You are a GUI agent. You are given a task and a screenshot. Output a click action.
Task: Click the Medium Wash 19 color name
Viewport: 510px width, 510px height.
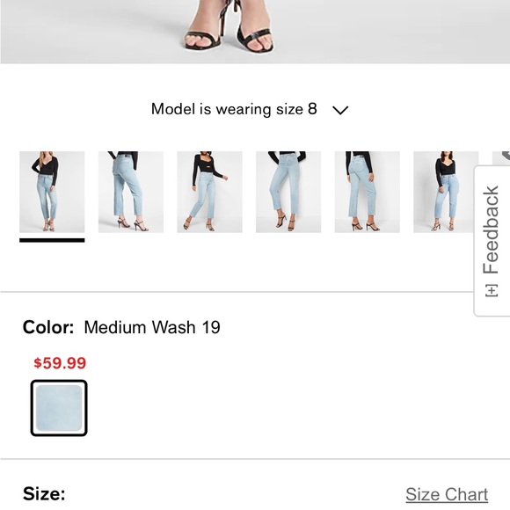[x=152, y=327]
